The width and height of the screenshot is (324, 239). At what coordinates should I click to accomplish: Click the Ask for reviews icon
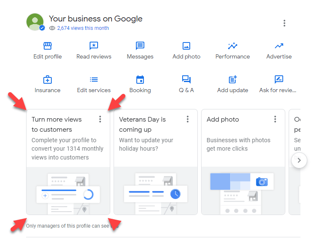point(279,80)
